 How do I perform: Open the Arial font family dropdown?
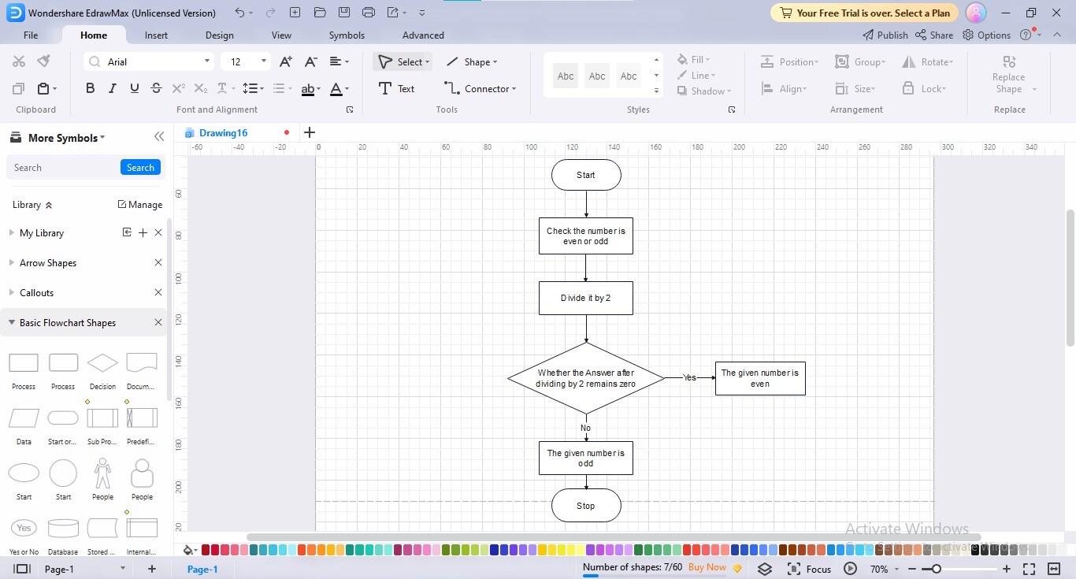pyautogui.click(x=206, y=61)
